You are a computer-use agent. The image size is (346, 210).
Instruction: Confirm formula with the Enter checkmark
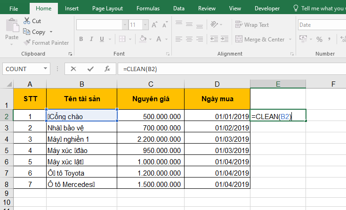[x=90, y=69]
